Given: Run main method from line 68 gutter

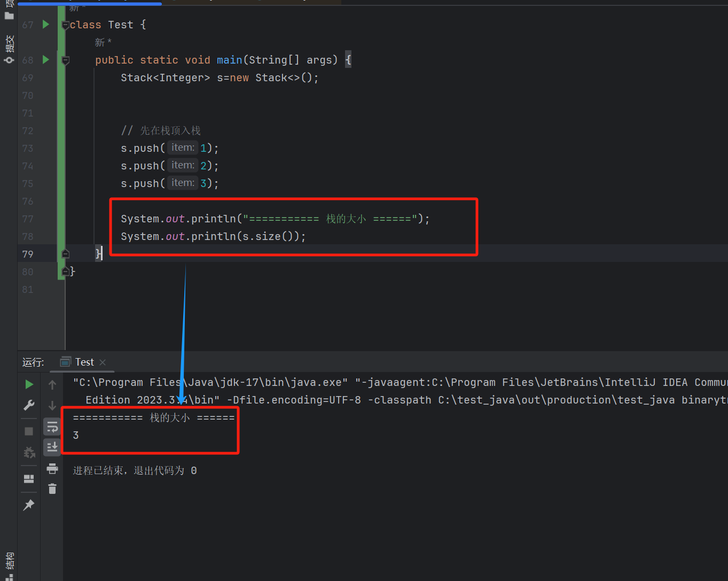Looking at the screenshot, I should coord(46,60).
